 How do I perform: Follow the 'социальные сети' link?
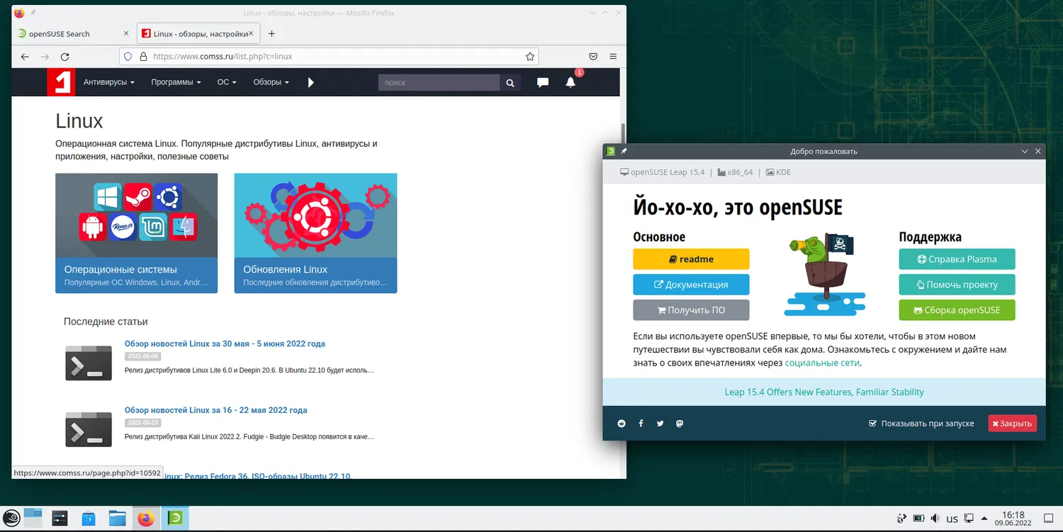pyautogui.click(x=822, y=363)
